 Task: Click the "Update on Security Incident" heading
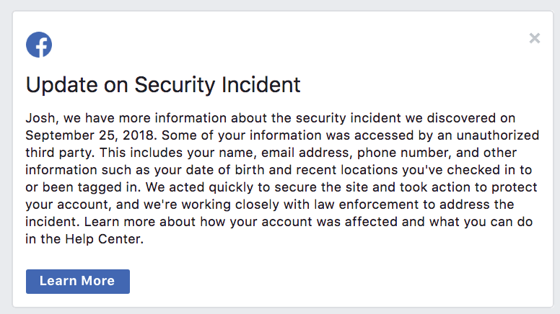point(163,84)
